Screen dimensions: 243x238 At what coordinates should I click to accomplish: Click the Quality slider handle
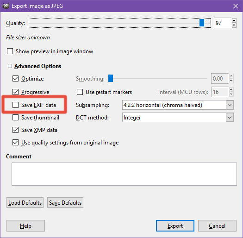click(x=202, y=23)
